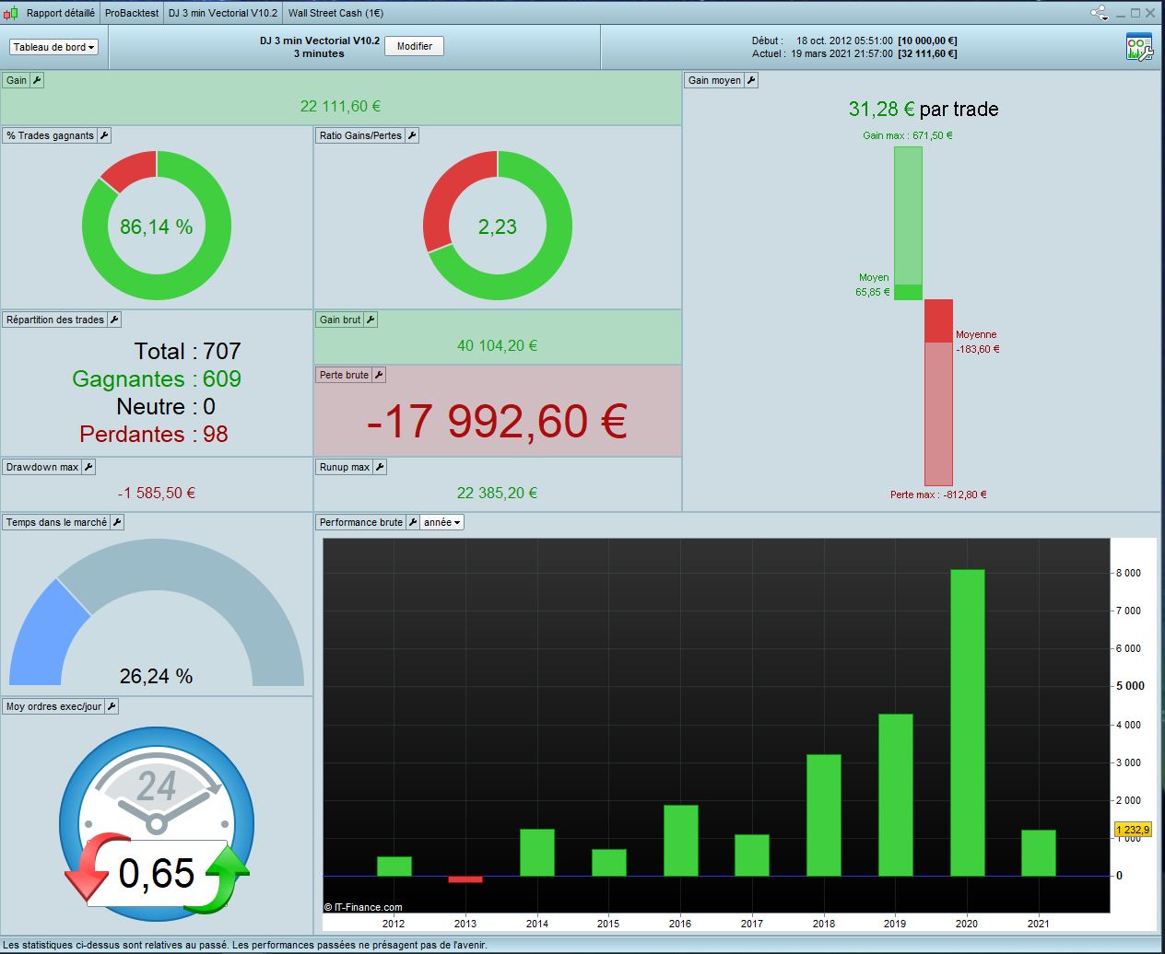Click the report export icon top right
The width and height of the screenshot is (1165, 954).
tap(1139, 47)
